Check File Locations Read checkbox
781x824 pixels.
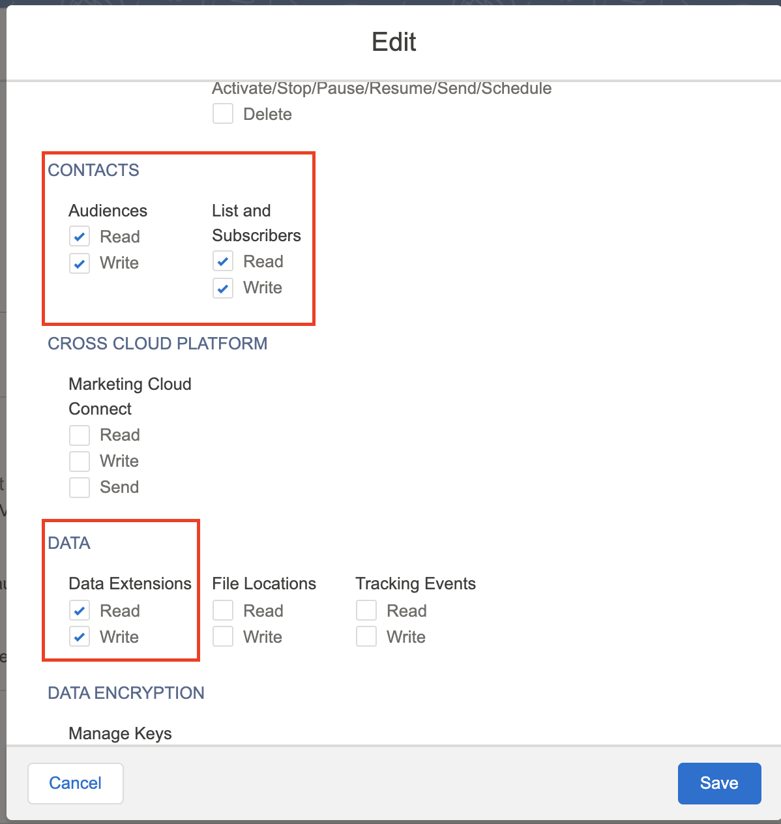point(223,611)
